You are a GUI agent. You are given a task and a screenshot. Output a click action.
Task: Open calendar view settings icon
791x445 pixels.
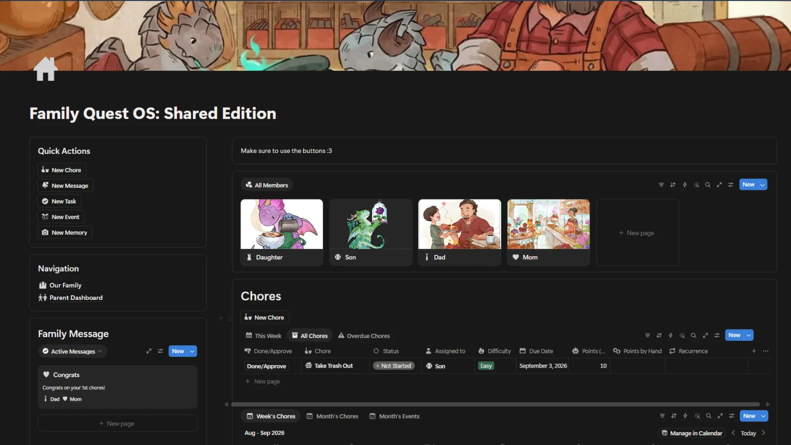point(732,416)
